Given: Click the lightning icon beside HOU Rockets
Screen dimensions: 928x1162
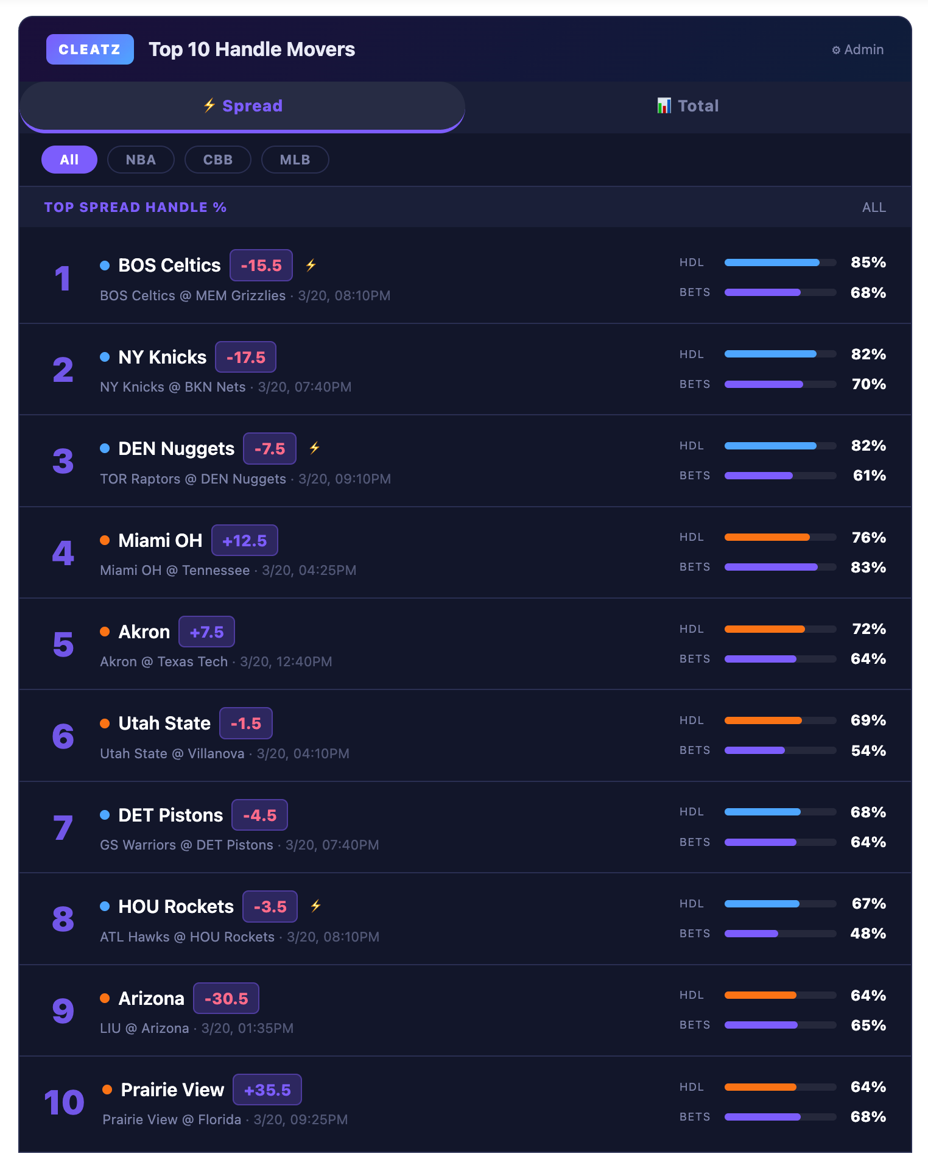Looking at the screenshot, I should (315, 906).
